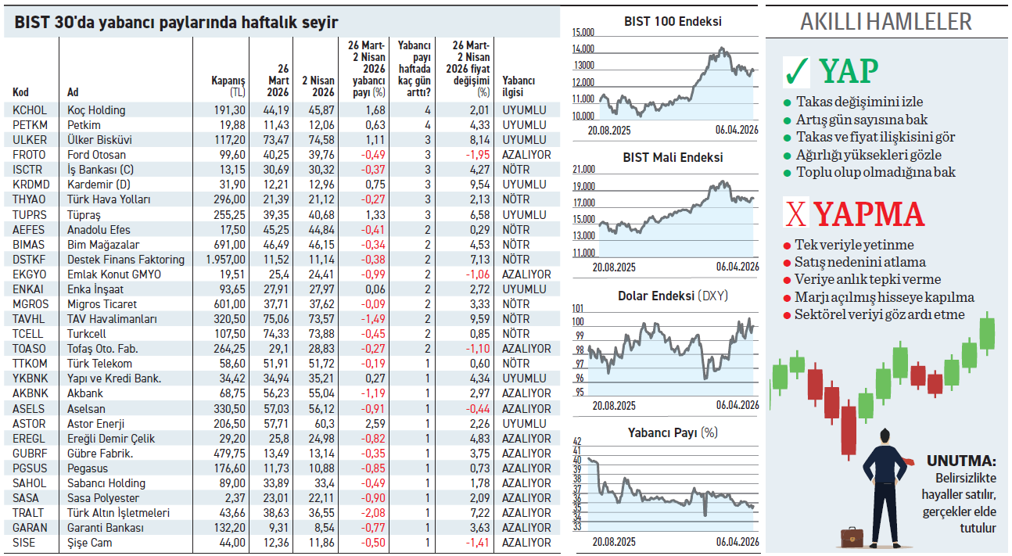Click the red bullet before 'Sektörel veriyi göz ardı etme'
The height and width of the screenshot is (556, 1012).
click(787, 315)
